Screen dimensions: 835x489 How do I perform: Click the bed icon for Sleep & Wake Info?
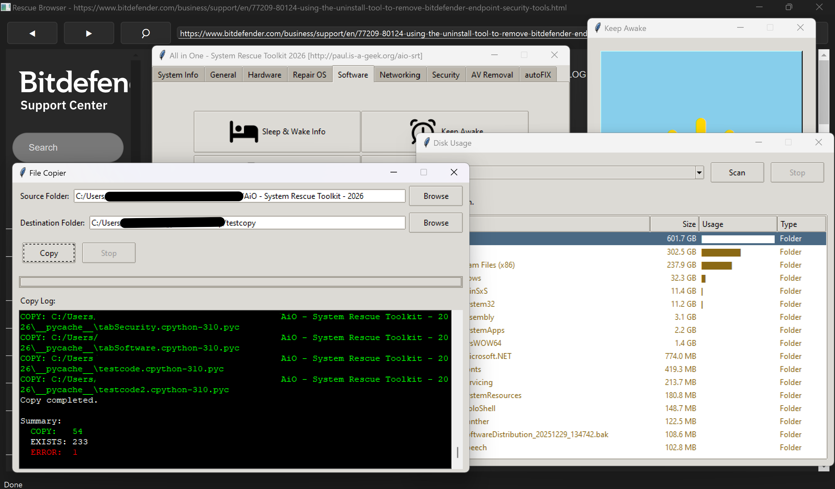click(244, 132)
